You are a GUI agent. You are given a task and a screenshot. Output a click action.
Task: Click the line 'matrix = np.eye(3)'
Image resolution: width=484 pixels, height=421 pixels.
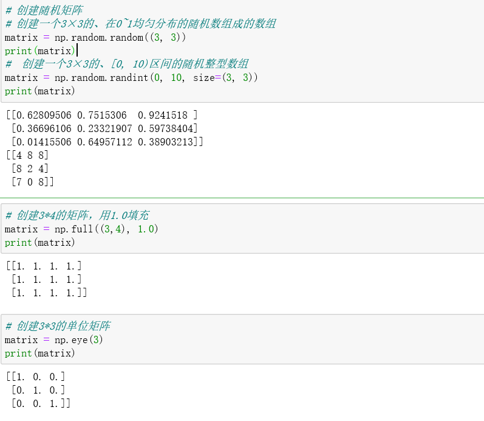(53, 339)
